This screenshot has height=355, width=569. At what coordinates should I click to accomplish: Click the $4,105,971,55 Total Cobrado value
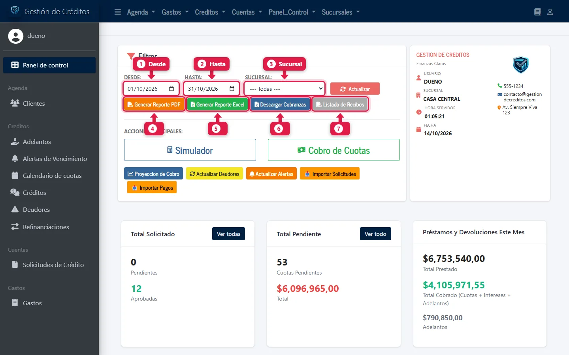pos(454,285)
